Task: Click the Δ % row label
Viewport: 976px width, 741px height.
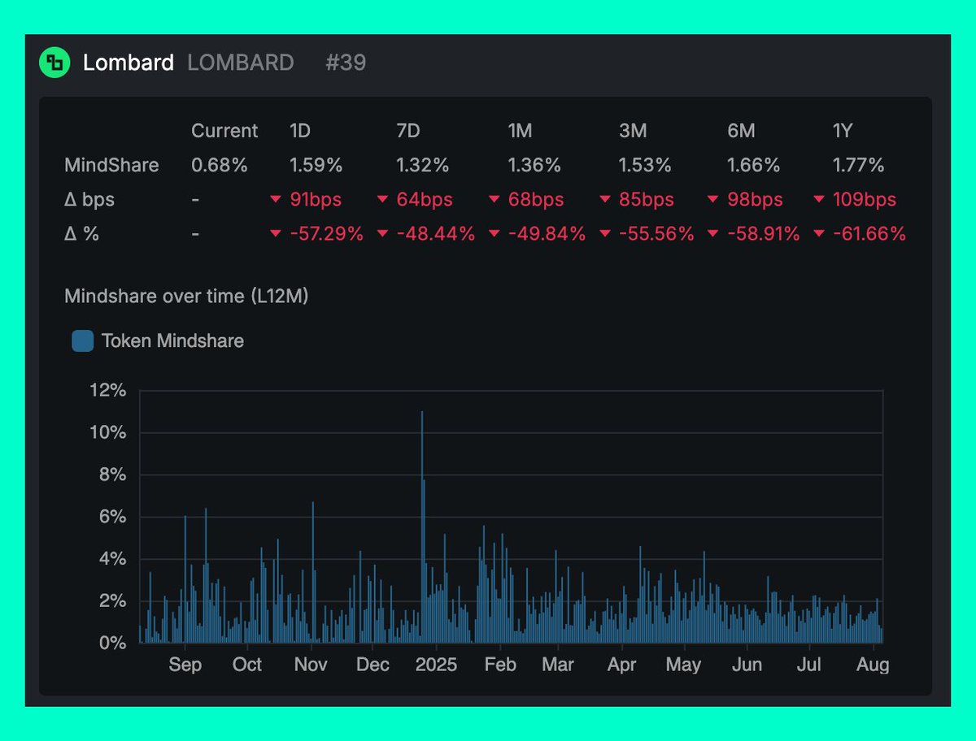Action: click(81, 234)
